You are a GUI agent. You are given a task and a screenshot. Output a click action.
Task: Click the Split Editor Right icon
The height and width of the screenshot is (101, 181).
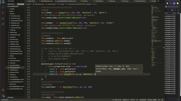point(158,1)
